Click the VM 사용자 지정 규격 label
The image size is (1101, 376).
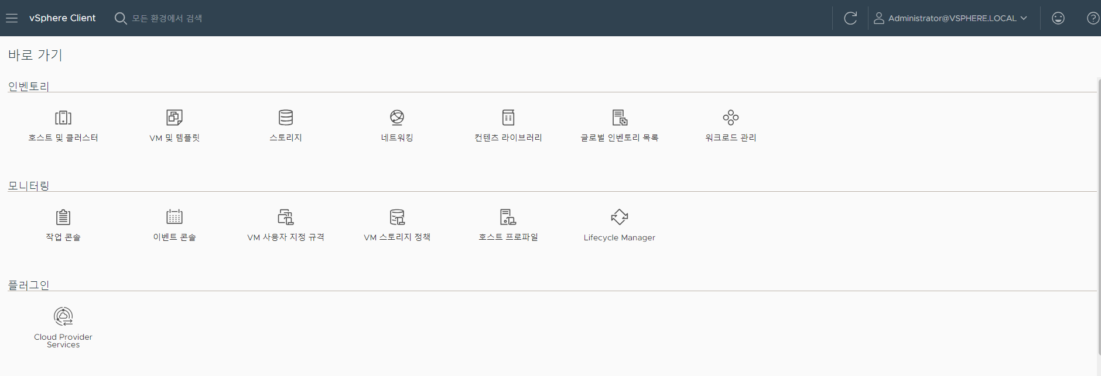point(286,237)
